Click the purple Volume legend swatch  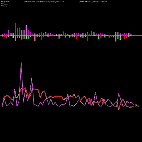tap(2, 4)
